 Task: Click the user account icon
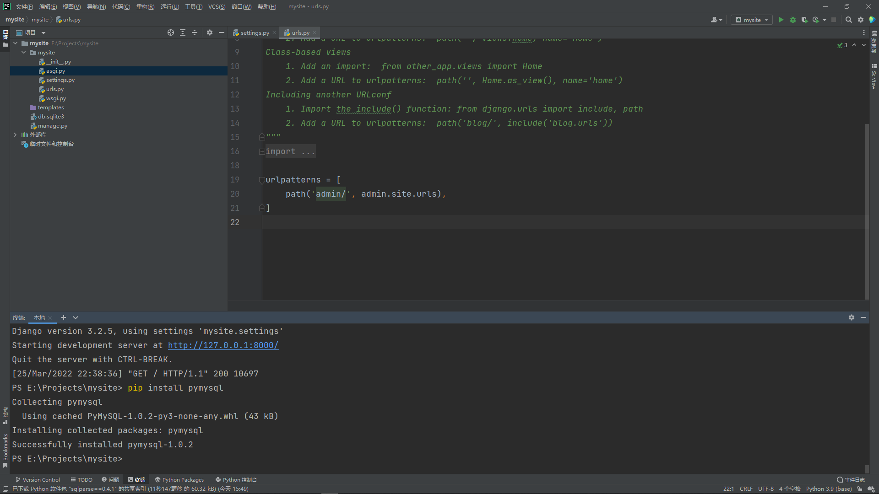pyautogui.click(x=714, y=20)
